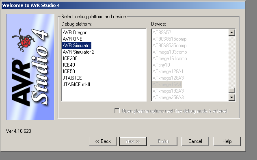
Task: Select AT90S8535comp device
Action: pos(169,45)
